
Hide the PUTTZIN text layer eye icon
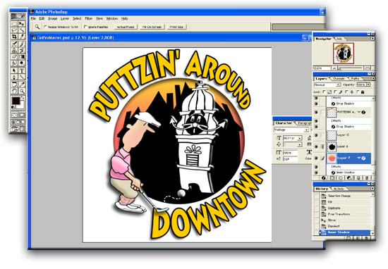pos(316,112)
